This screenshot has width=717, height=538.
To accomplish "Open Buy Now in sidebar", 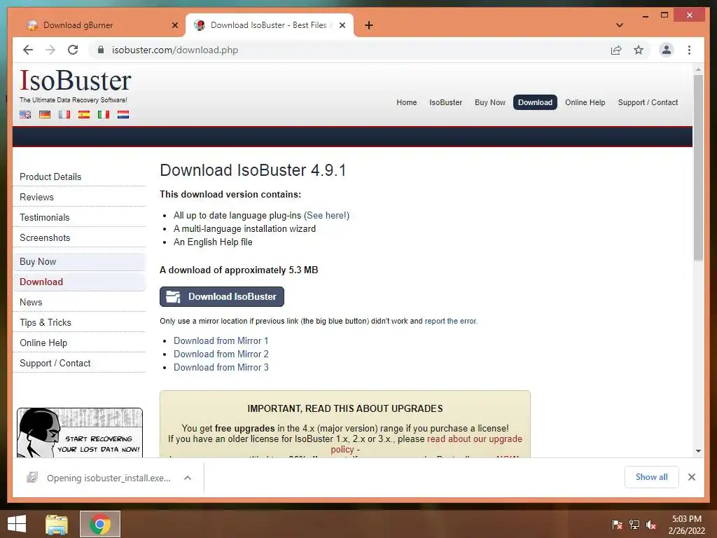I will coord(78,262).
